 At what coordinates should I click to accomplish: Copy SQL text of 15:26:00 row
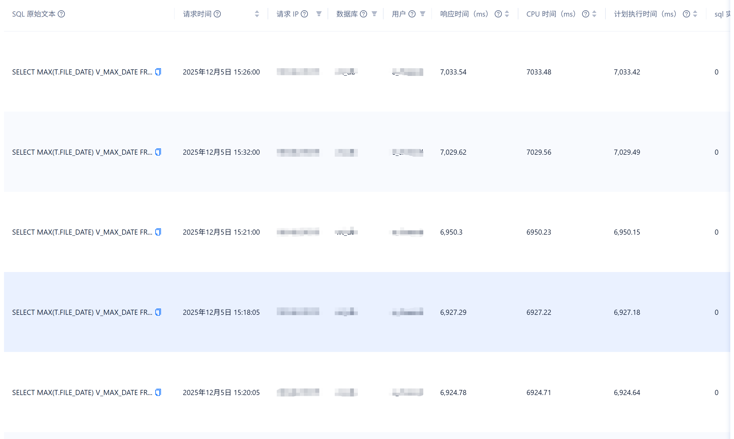[158, 72]
